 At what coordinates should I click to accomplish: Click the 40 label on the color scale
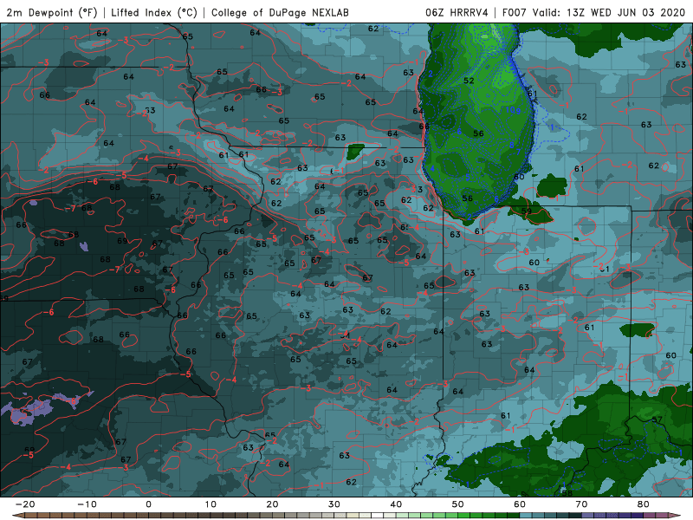click(x=396, y=504)
